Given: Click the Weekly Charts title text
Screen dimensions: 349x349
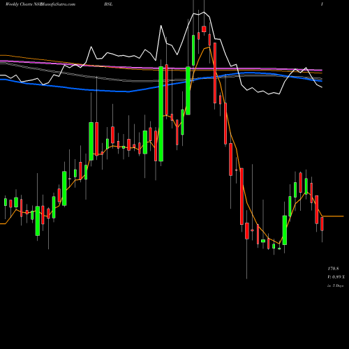Looking at the screenshot, I should tap(19, 4).
